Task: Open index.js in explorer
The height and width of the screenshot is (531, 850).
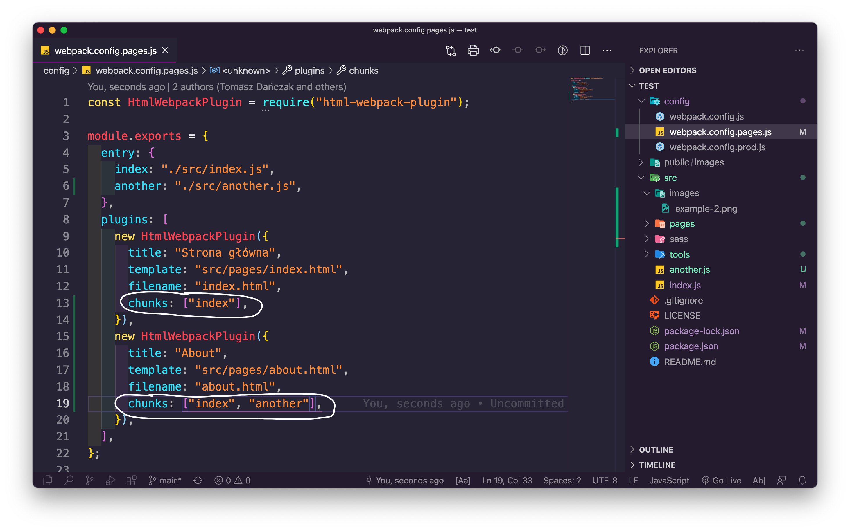Action: pos(721,285)
